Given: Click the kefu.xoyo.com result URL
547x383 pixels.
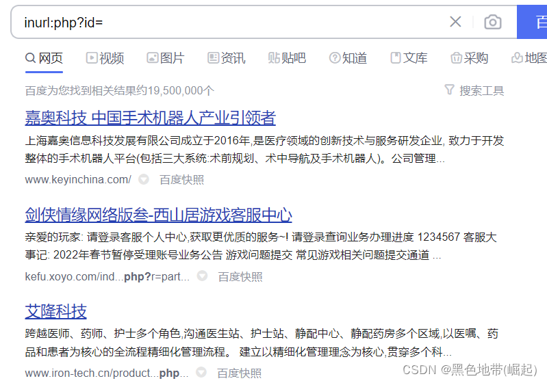Looking at the screenshot, I should coord(107,276).
